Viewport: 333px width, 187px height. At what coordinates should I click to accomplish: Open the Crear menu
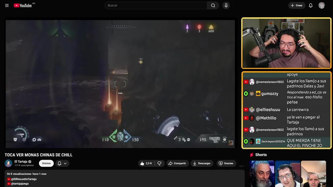tap(297, 5)
